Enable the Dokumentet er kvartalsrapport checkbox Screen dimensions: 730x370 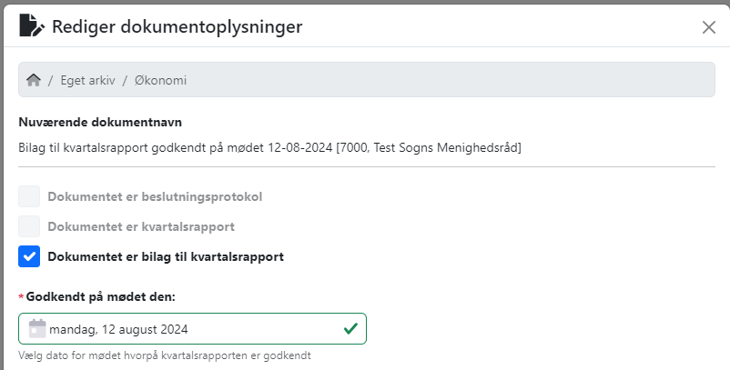point(29,226)
